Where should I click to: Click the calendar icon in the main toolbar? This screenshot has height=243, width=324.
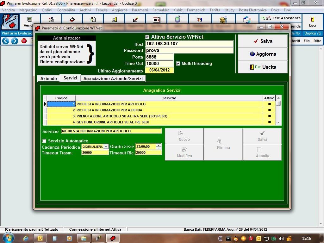click(156, 20)
